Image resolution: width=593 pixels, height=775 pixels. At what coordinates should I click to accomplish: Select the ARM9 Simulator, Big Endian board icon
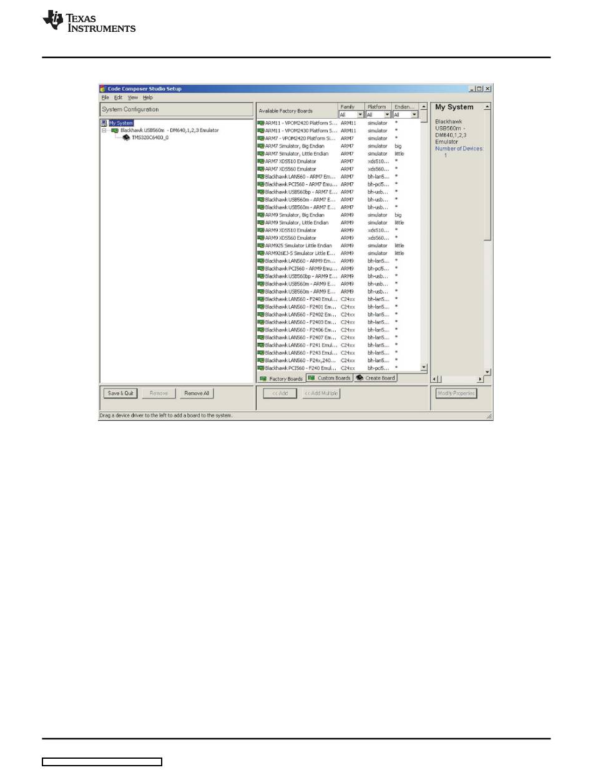(261, 215)
